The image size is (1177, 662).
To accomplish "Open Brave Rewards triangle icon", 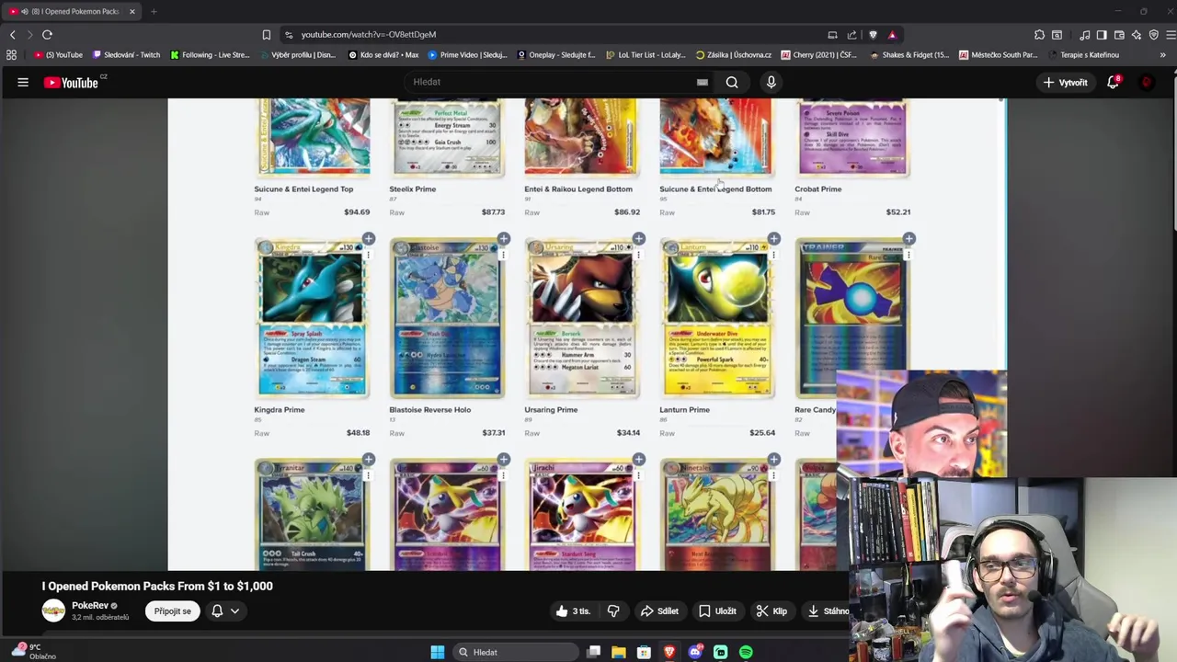I will [x=892, y=35].
